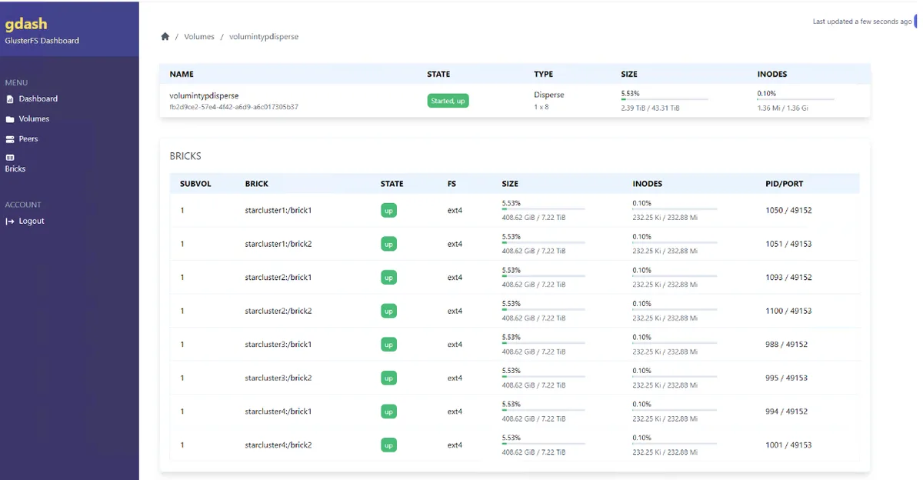Click PID/port value 1001 / 49153
The image size is (923, 480).
788,445
